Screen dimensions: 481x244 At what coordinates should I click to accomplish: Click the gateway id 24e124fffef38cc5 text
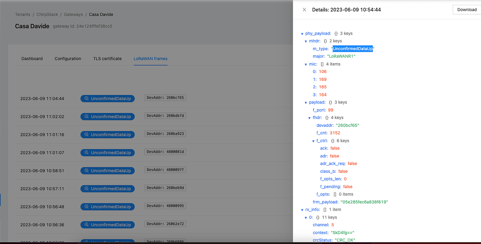[x=83, y=26]
